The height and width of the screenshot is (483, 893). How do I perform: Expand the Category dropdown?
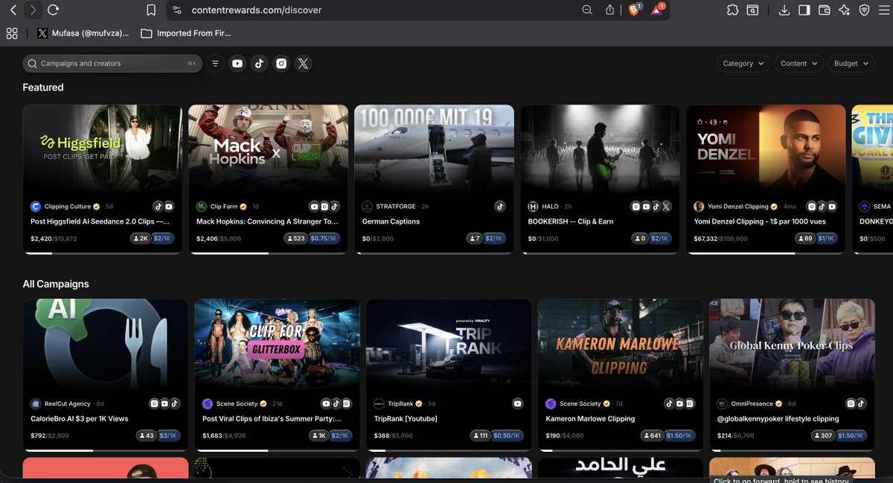click(743, 64)
